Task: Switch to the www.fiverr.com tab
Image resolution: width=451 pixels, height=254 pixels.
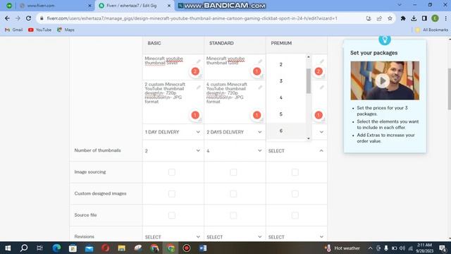Action: click(x=55, y=6)
